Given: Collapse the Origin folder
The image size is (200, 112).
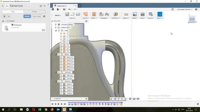Looking at the screenshot, I should click(56, 30).
